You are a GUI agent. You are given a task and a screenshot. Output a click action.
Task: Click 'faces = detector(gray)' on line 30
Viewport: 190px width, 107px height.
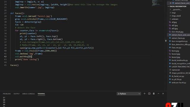[28, 22]
